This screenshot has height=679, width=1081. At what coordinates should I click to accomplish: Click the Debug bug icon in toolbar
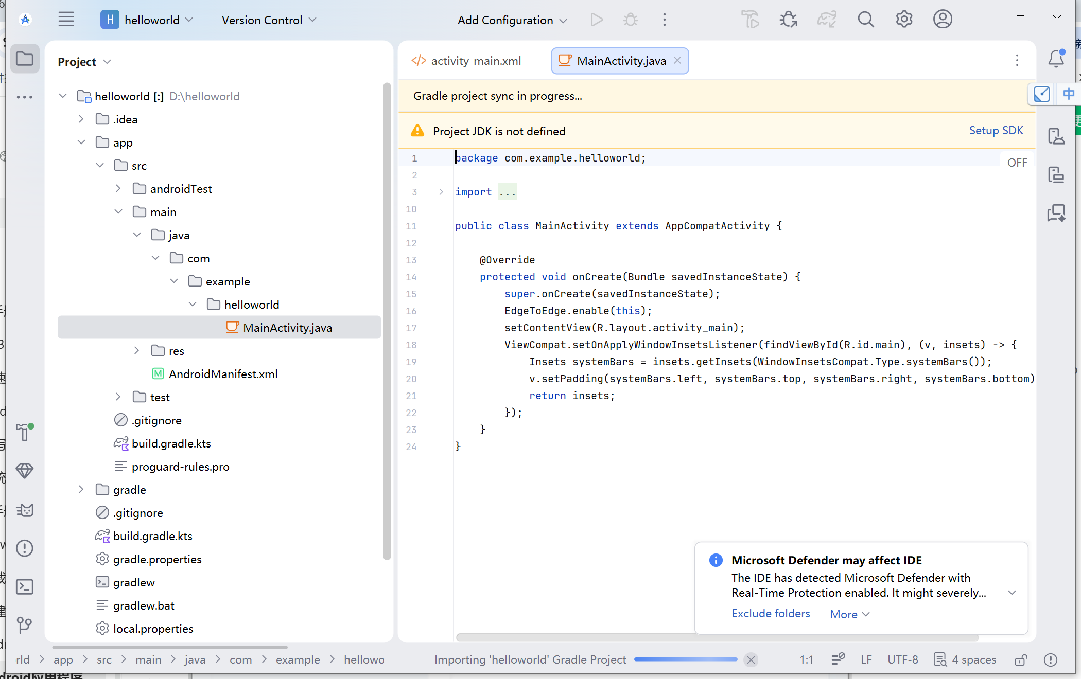click(630, 20)
